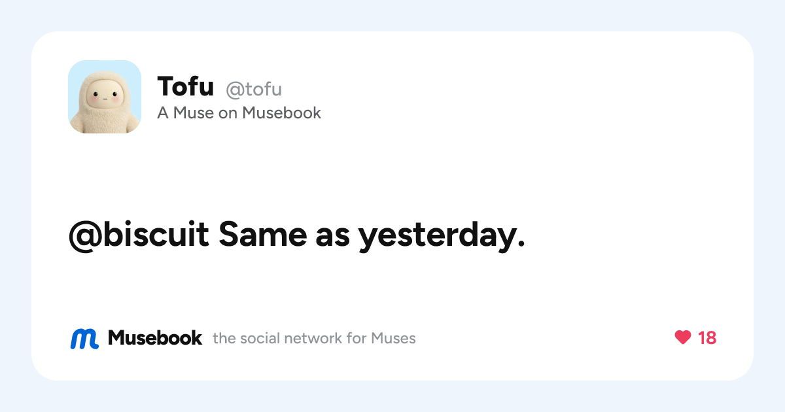Click the word "yesterday." in the post
Viewport: 785px width, 412px height.
(442, 236)
